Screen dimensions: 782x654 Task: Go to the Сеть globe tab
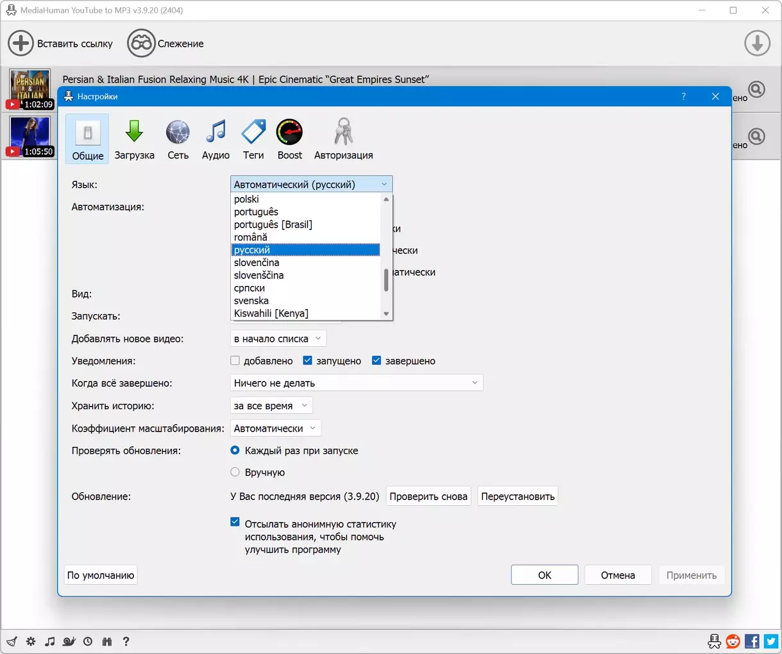point(178,139)
